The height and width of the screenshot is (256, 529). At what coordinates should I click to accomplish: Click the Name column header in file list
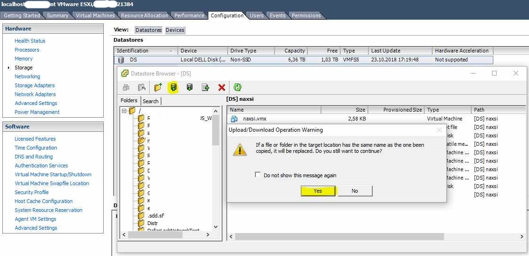[x=274, y=110]
